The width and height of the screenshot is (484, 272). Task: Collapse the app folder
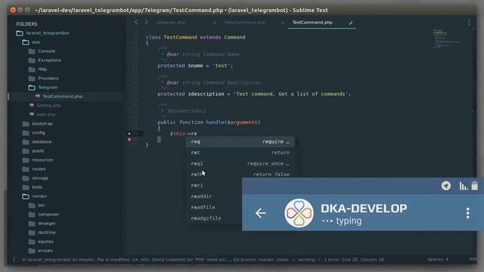point(31,42)
